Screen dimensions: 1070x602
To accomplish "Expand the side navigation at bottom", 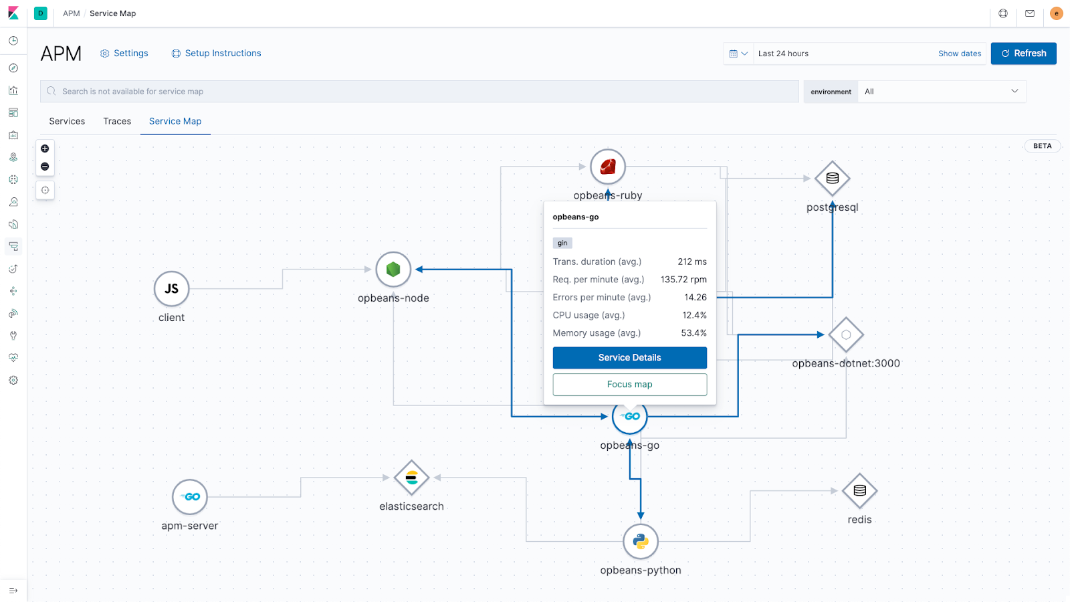I will pos(13,590).
